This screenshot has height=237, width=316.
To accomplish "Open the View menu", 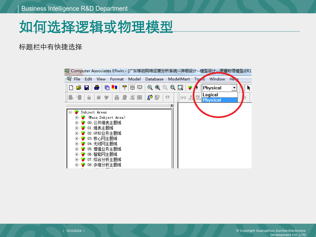I will 101,79.
